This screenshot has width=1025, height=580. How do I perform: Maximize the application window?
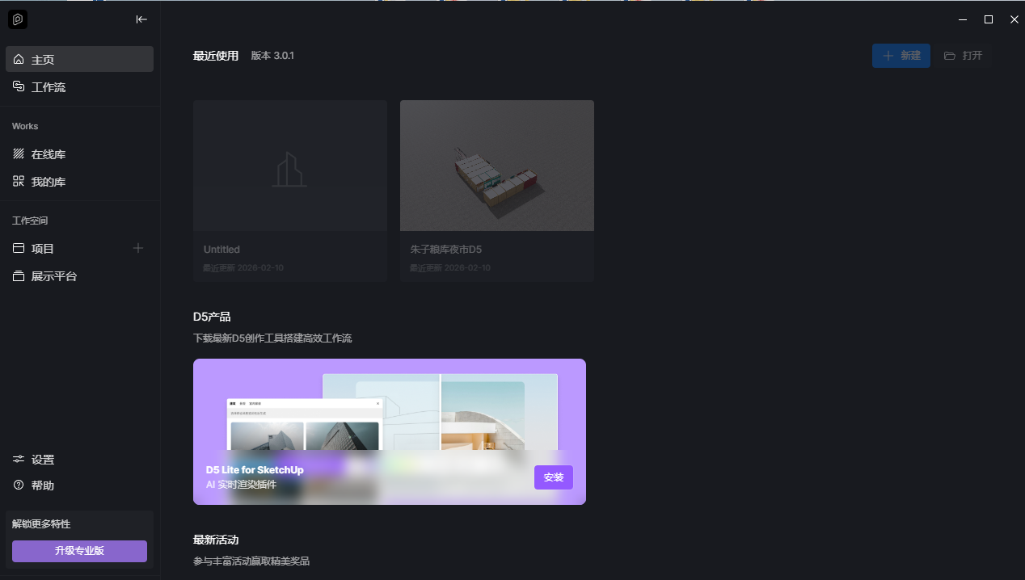[988, 19]
